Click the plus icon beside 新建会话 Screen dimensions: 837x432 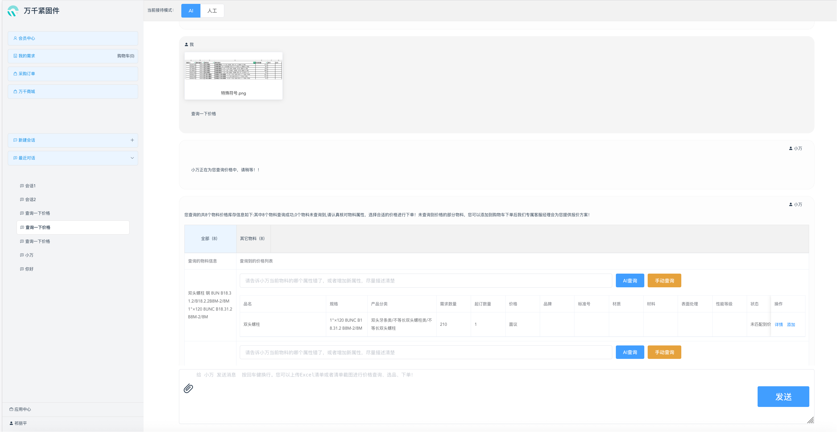pyautogui.click(x=132, y=140)
